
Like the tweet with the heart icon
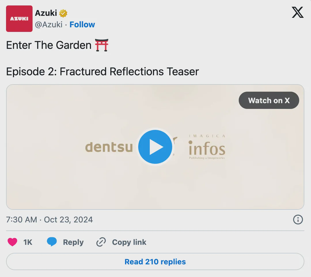click(x=12, y=242)
